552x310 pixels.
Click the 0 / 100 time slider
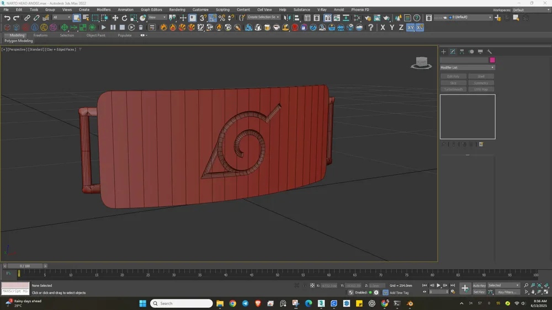(x=25, y=266)
